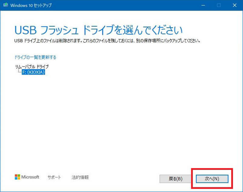This screenshot has height=192, width=243.
Task: Select the リムーバブル ドライブ tree node
Action: click(x=32, y=67)
